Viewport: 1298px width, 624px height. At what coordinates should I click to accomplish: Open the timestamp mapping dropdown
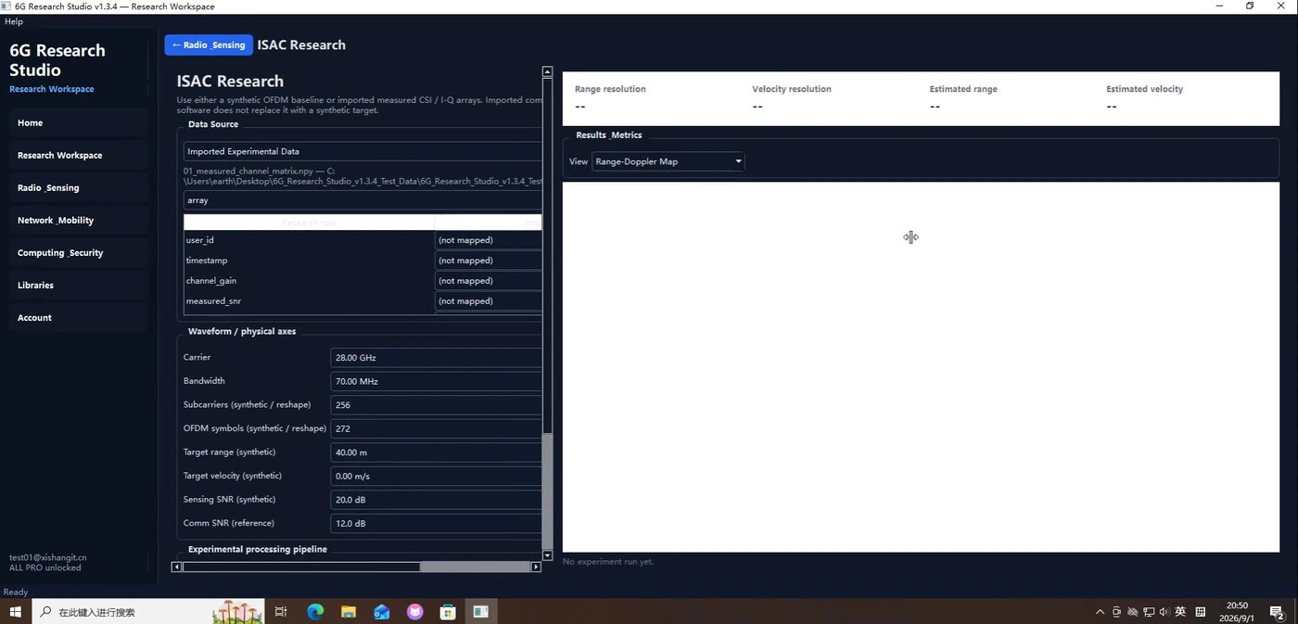click(488, 261)
